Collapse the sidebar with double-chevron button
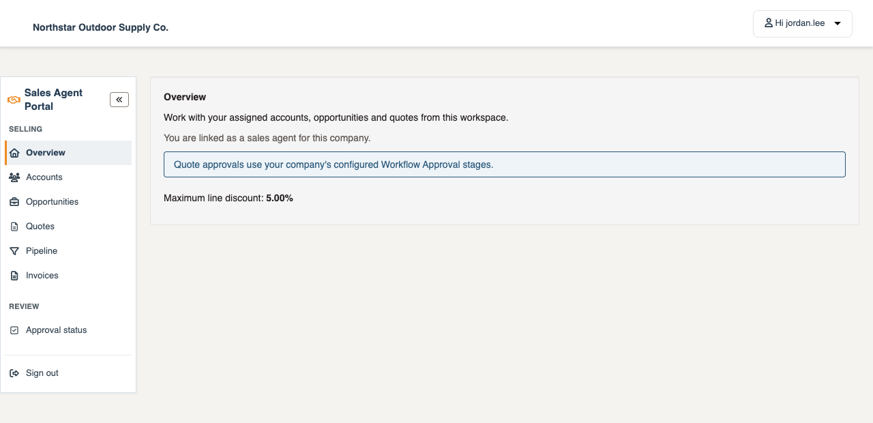This screenshot has height=423, width=873. click(119, 100)
